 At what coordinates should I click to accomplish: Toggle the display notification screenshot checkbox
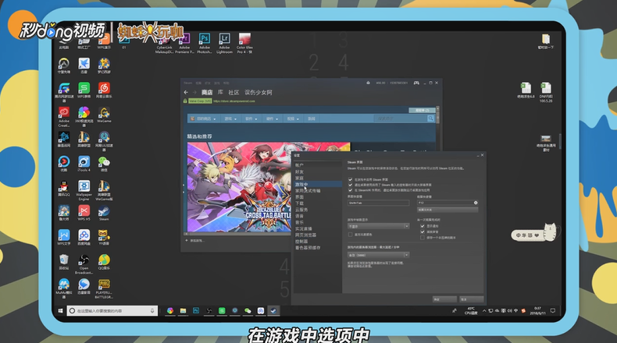pos(423,226)
